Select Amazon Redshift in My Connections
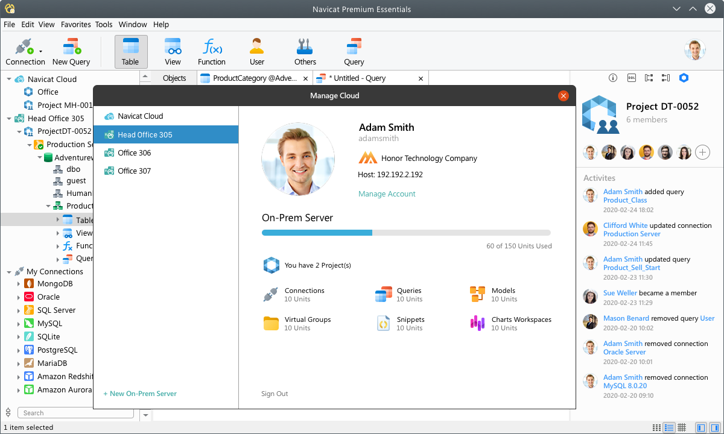The height and width of the screenshot is (434, 724). point(65,377)
